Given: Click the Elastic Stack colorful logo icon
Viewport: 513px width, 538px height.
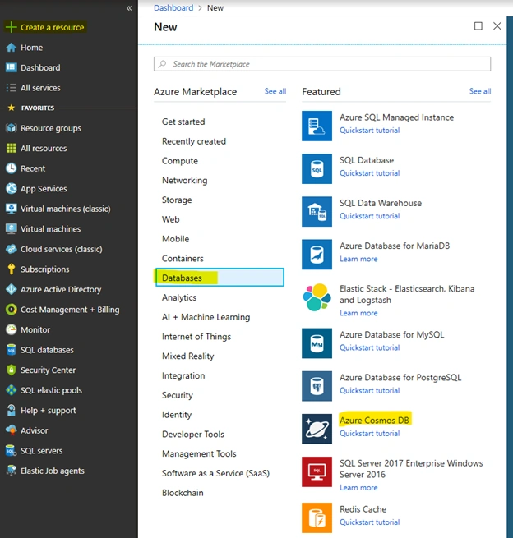Looking at the screenshot, I should (x=317, y=297).
